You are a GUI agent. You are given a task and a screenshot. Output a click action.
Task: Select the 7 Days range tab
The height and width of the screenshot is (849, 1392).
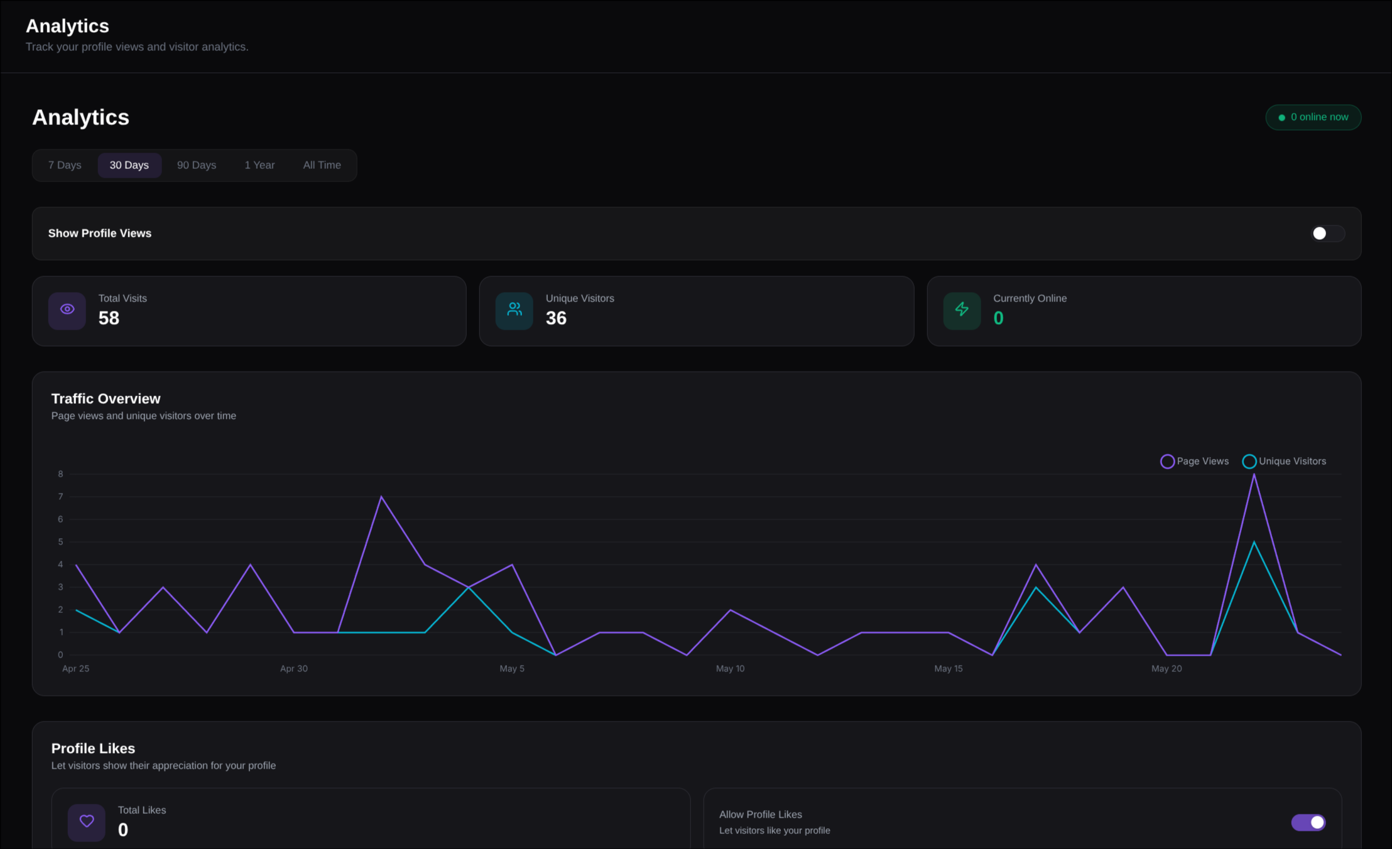(x=65, y=165)
